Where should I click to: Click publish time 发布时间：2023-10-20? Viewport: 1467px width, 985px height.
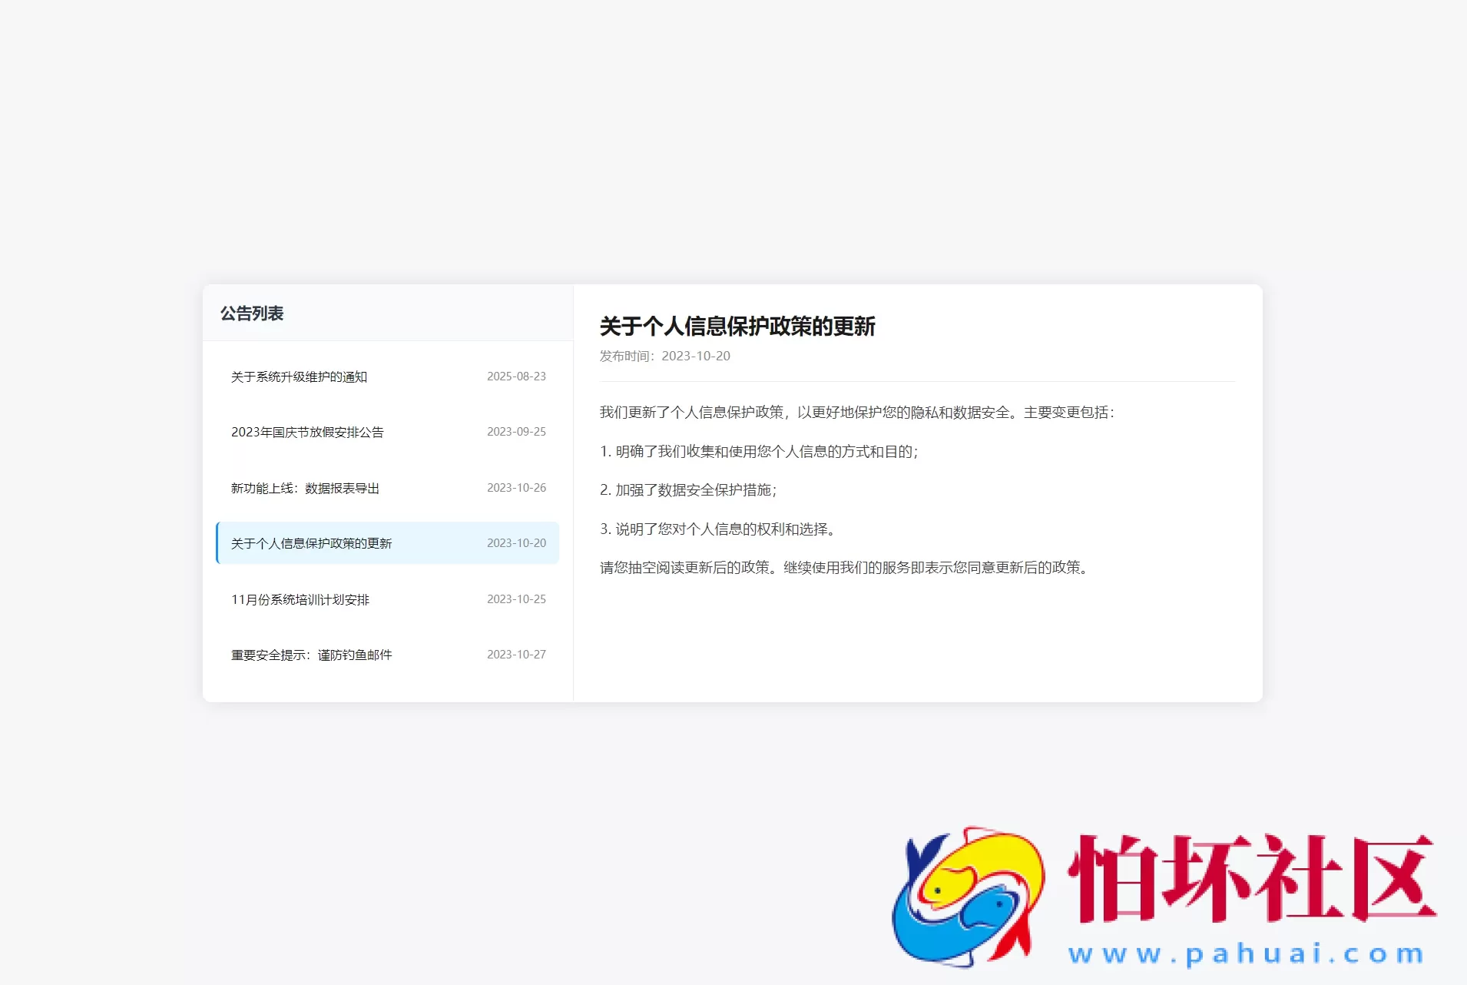pyautogui.click(x=665, y=356)
